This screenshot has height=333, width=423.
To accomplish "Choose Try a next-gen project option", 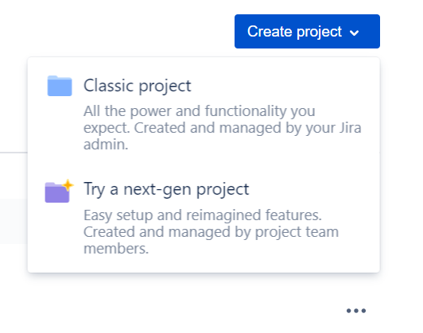I will click(x=204, y=218).
